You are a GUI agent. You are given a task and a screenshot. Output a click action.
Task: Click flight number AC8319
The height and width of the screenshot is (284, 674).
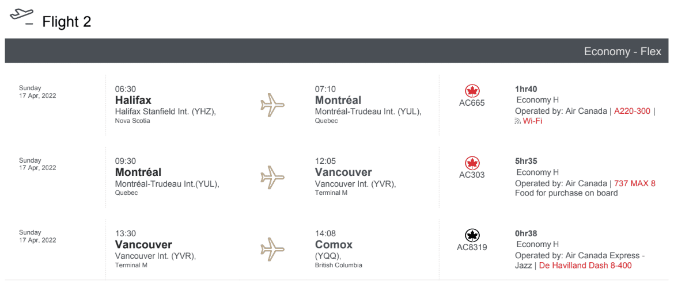click(472, 247)
